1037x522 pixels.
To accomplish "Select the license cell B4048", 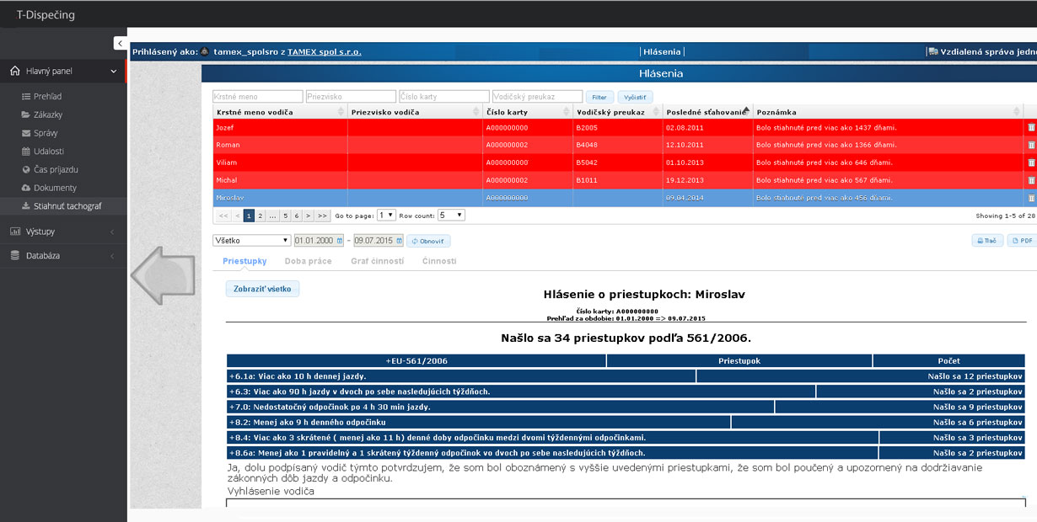I will pyautogui.click(x=617, y=145).
